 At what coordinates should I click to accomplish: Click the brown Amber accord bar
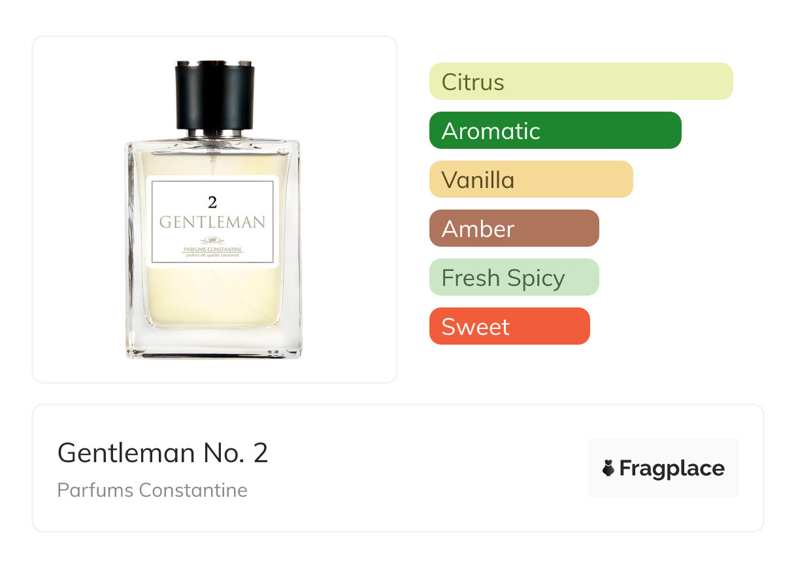click(514, 228)
